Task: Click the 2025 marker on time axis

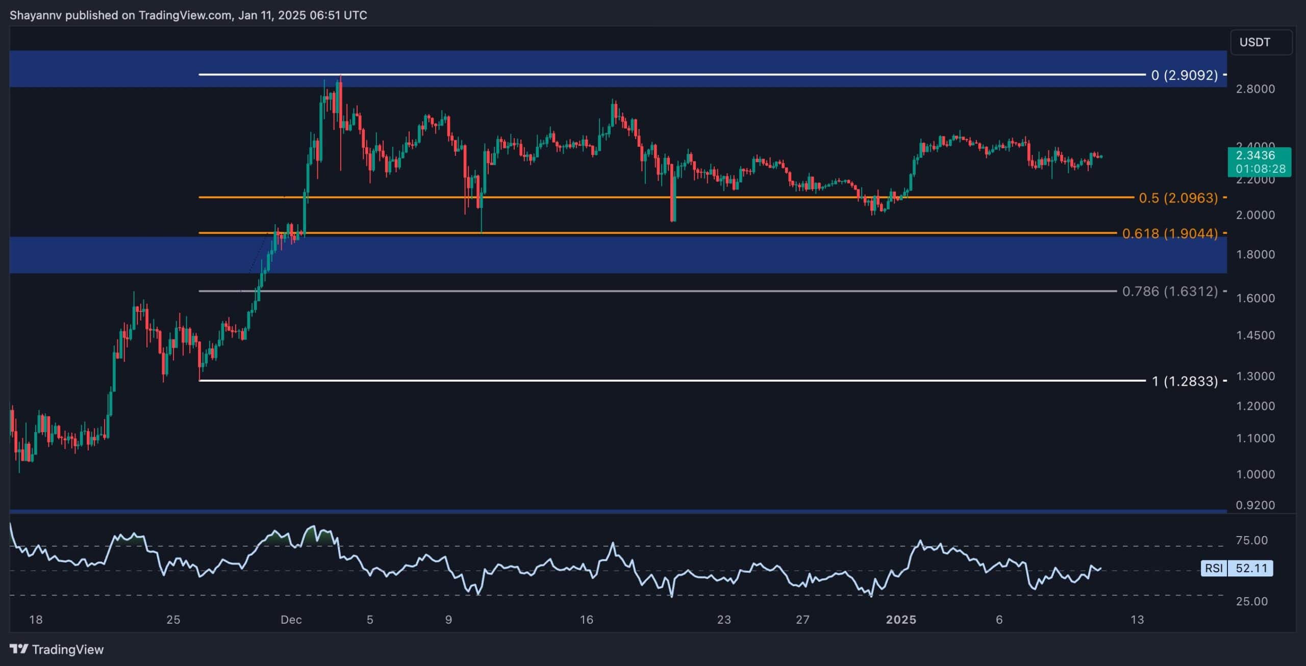Action: pos(901,620)
